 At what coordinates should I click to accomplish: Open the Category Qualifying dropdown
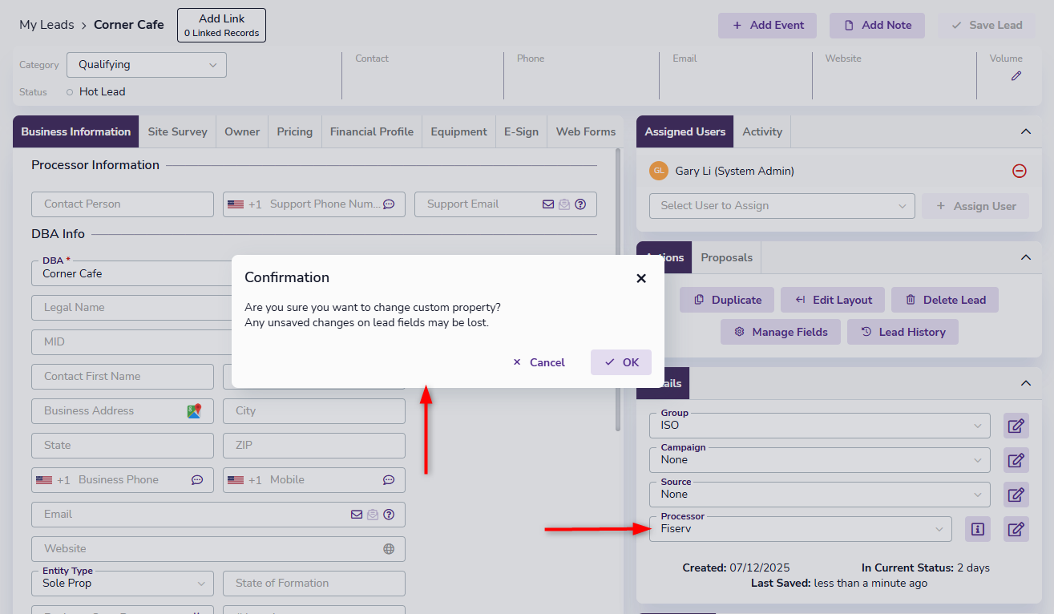click(x=147, y=65)
